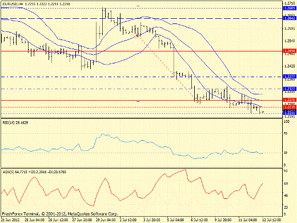Select the blue 1.2642 price level tag
Screen dimensions: 297x223
290,18
